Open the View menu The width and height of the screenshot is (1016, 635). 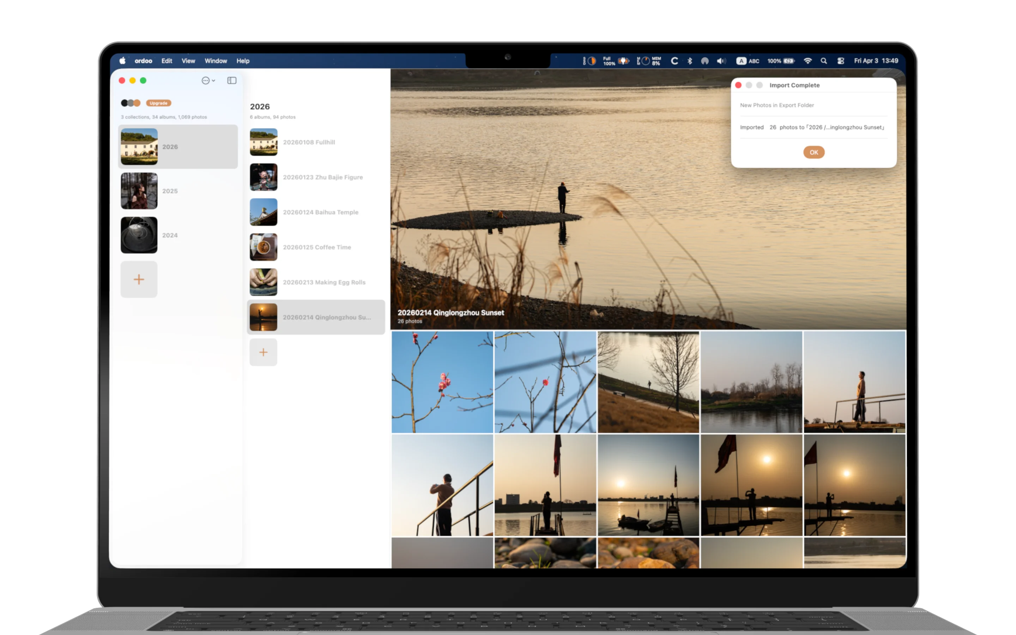coord(188,61)
